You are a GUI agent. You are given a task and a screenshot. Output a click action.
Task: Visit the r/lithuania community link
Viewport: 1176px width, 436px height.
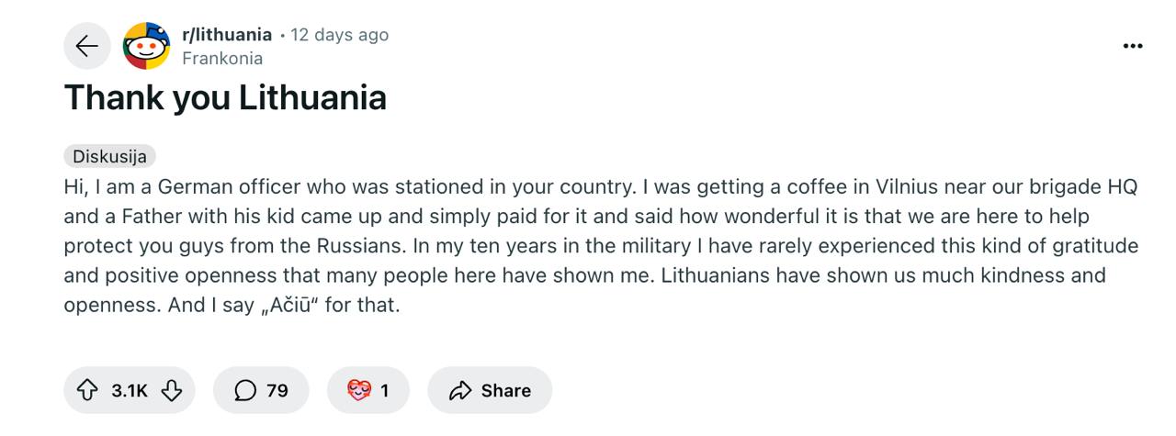pos(227,35)
